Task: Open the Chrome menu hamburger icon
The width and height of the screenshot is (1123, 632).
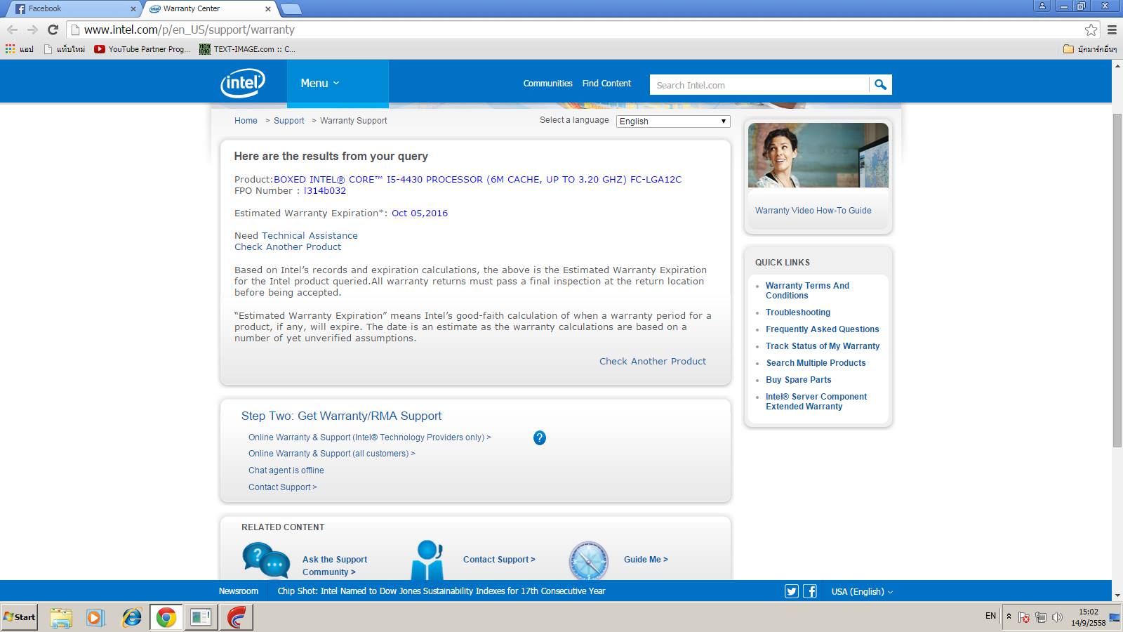Action: 1112,29
